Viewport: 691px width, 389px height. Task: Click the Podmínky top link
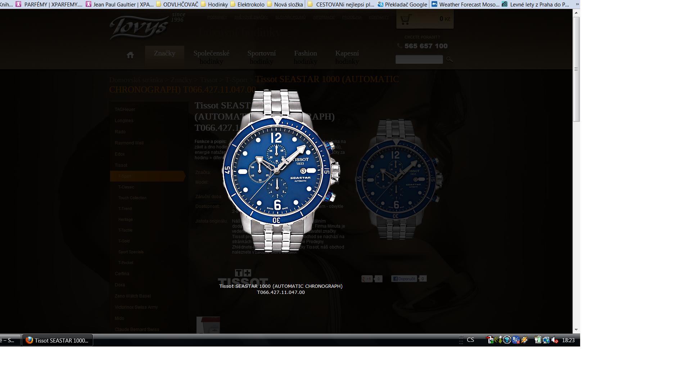[217, 17]
